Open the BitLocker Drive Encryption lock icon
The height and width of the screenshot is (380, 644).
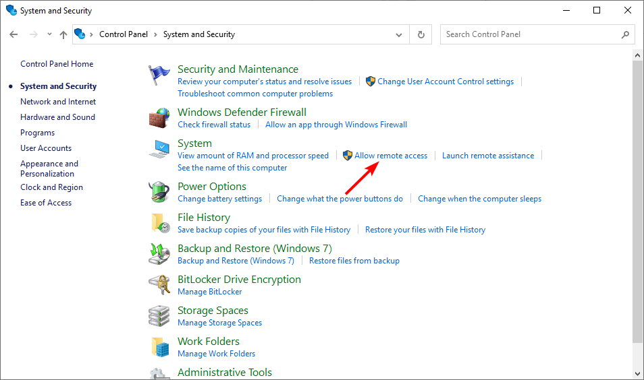(159, 285)
